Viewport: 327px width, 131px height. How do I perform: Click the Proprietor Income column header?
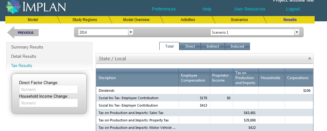pyautogui.click(x=222, y=78)
